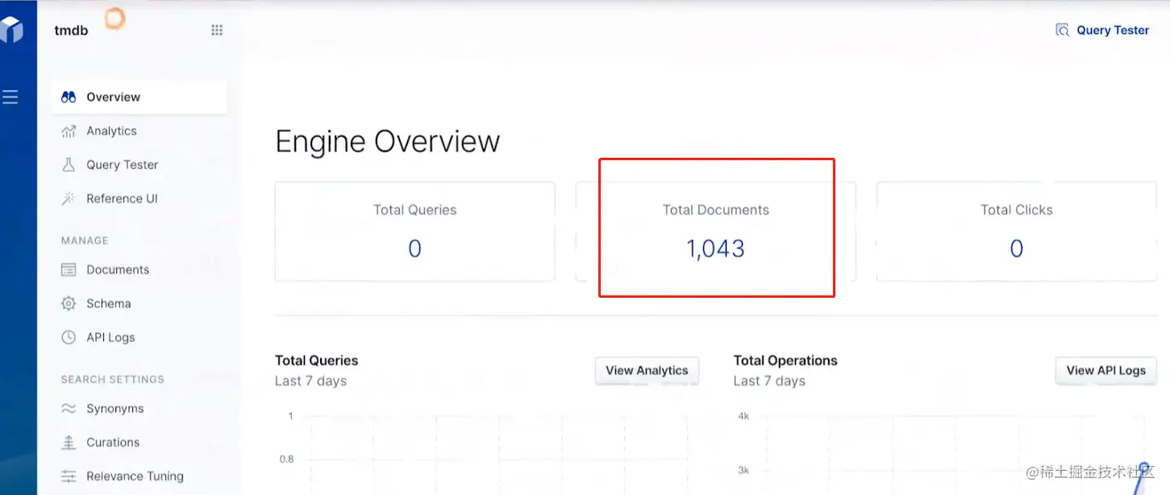The image size is (1170, 495).
Task: Click the Synonyms wave icon
Action: 69,409
